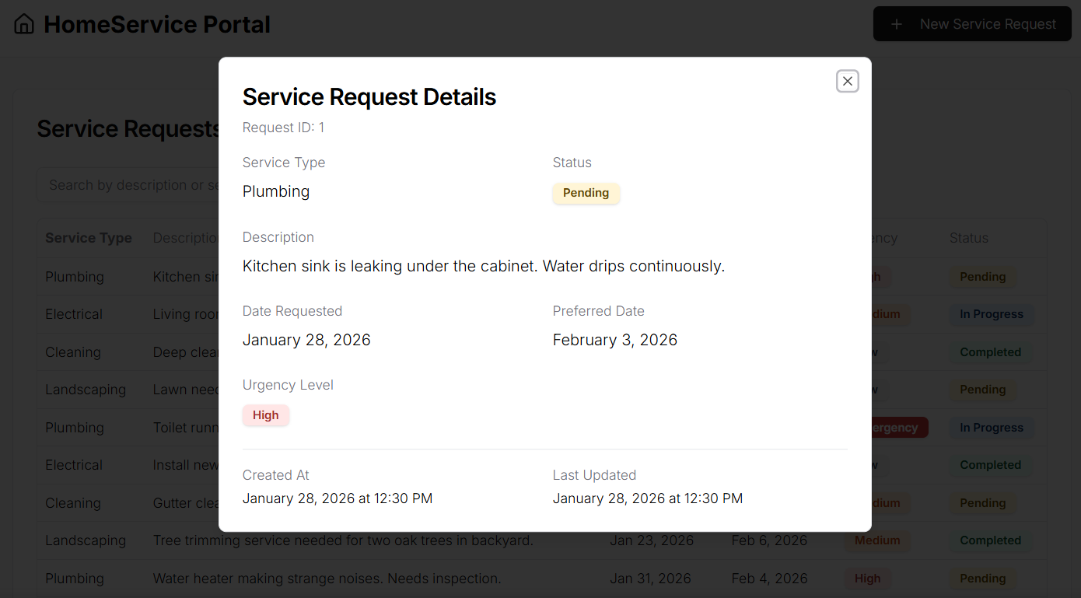Click the Landscaping cell in Lawn row
The image size is (1081, 598).
click(x=86, y=390)
